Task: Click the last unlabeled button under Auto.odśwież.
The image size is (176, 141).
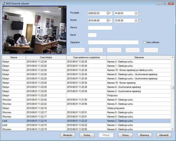Action: pyautogui.click(x=151, y=50)
